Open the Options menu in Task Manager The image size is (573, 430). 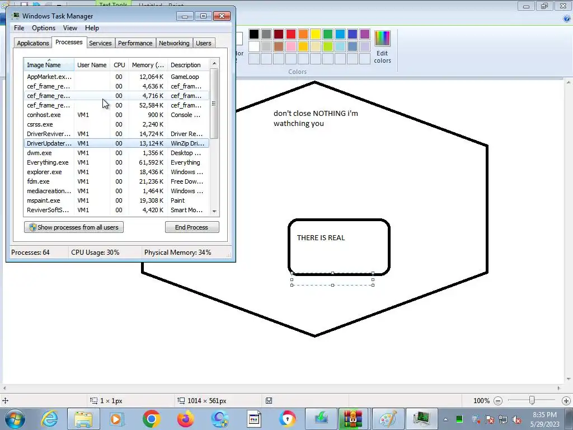point(44,28)
